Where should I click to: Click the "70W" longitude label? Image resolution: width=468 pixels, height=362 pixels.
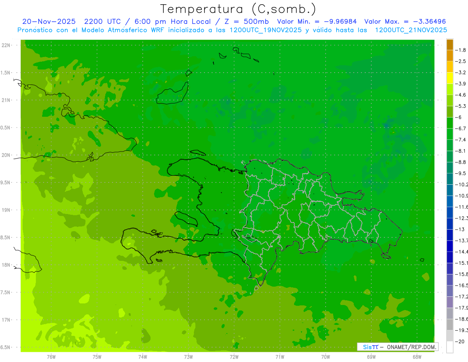coord(325,357)
